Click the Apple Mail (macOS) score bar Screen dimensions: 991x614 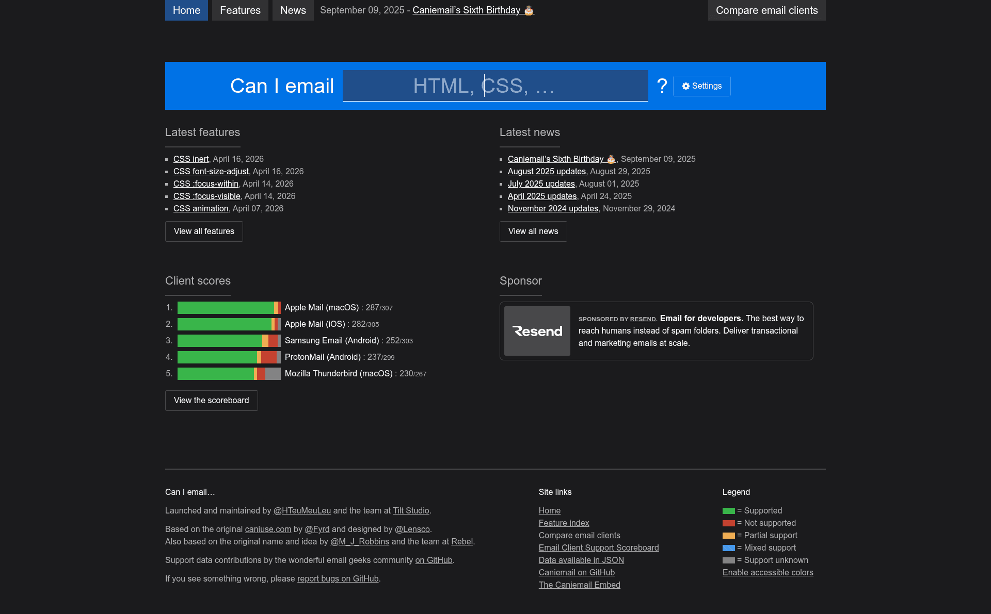pyautogui.click(x=229, y=308)
